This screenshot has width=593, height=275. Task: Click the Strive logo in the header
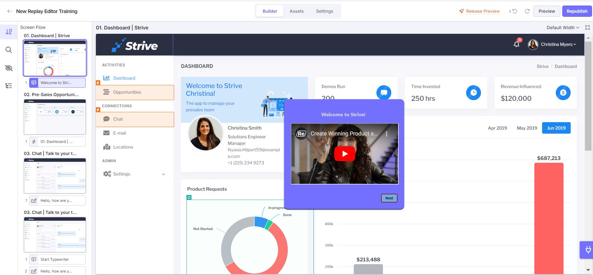pos(135,45)
